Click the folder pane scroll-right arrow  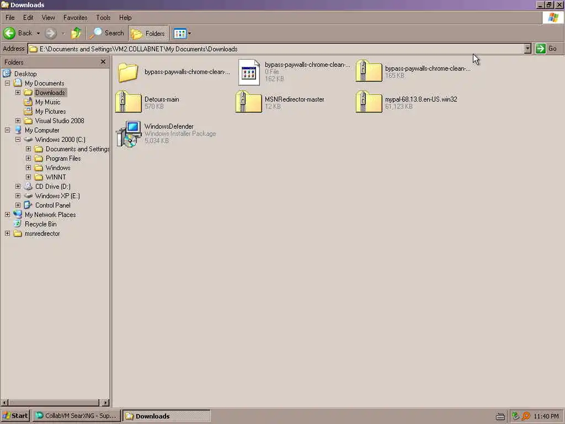(105, 402)
